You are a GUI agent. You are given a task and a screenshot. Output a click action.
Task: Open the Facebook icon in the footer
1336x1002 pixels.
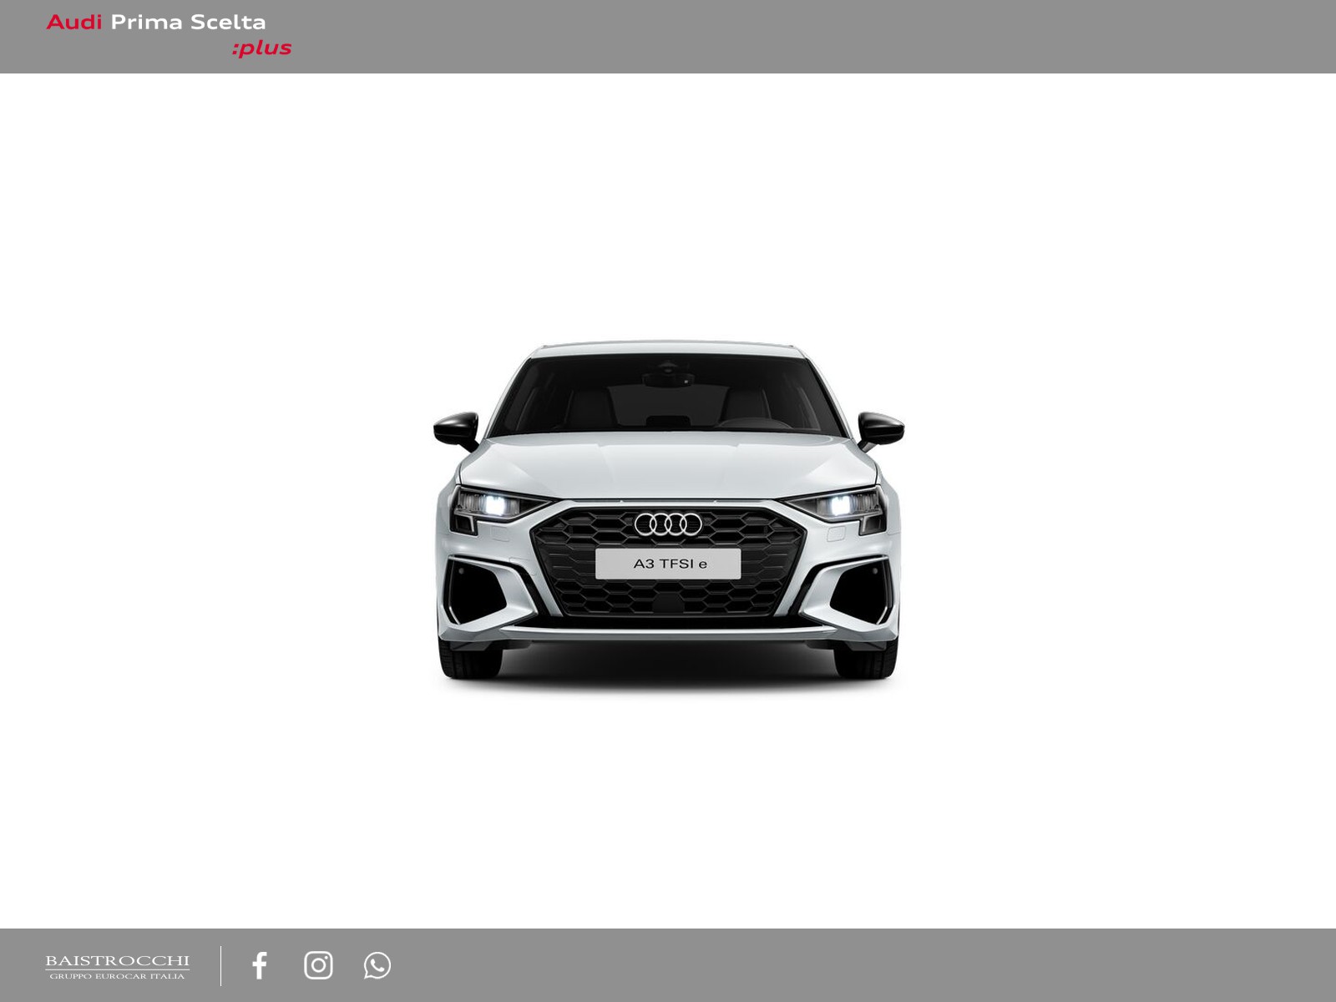click(x=260, y=965)
